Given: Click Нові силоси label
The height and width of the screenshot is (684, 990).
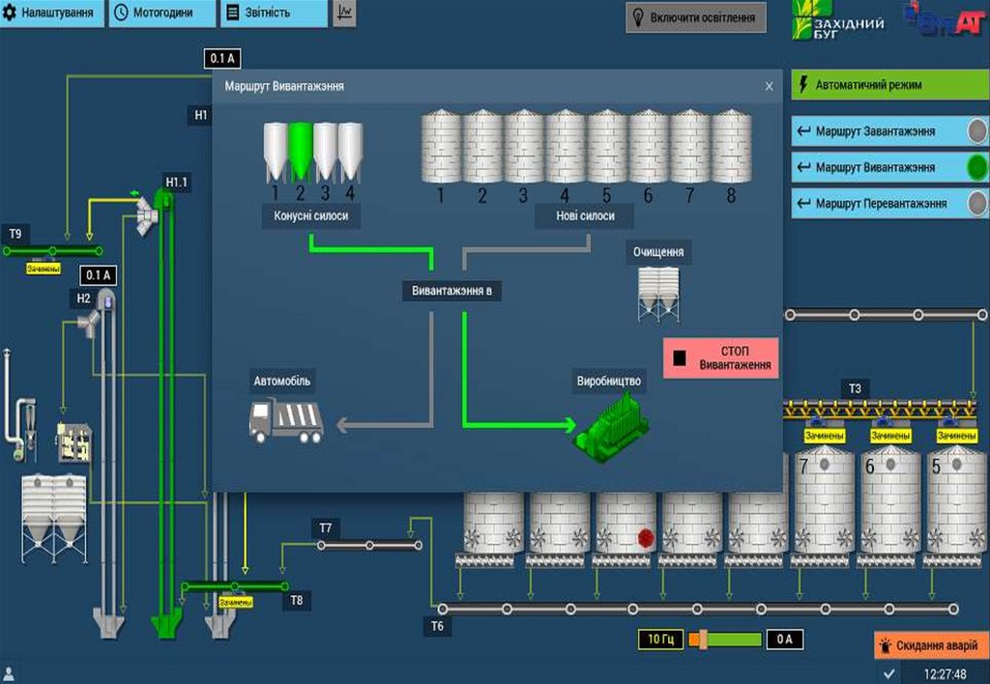Looking at the screenshot, I should 585,215.
